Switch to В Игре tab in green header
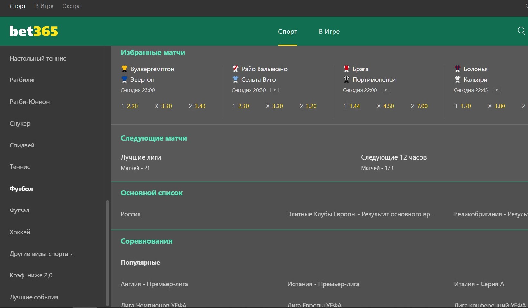Screen dimensions: 528x308 point(329,32)
